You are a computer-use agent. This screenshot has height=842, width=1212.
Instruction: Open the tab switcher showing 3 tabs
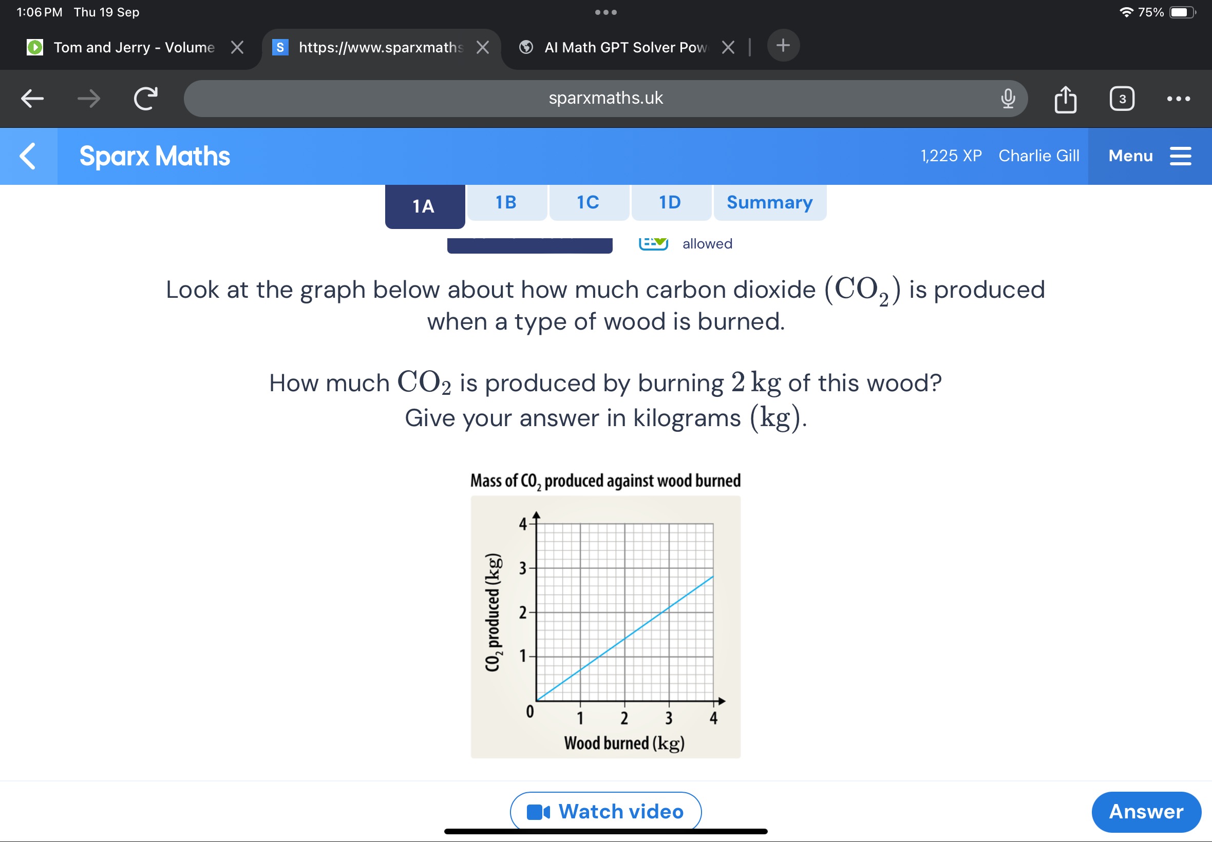pos(1122,99)
